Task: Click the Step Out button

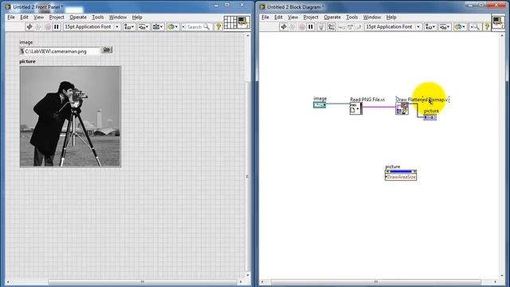Action: pyautogui.click(x=359, y=27)
